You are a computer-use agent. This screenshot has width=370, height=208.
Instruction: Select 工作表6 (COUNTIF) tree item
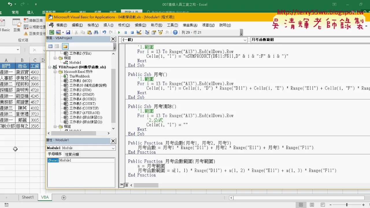[x=84, y=108]
